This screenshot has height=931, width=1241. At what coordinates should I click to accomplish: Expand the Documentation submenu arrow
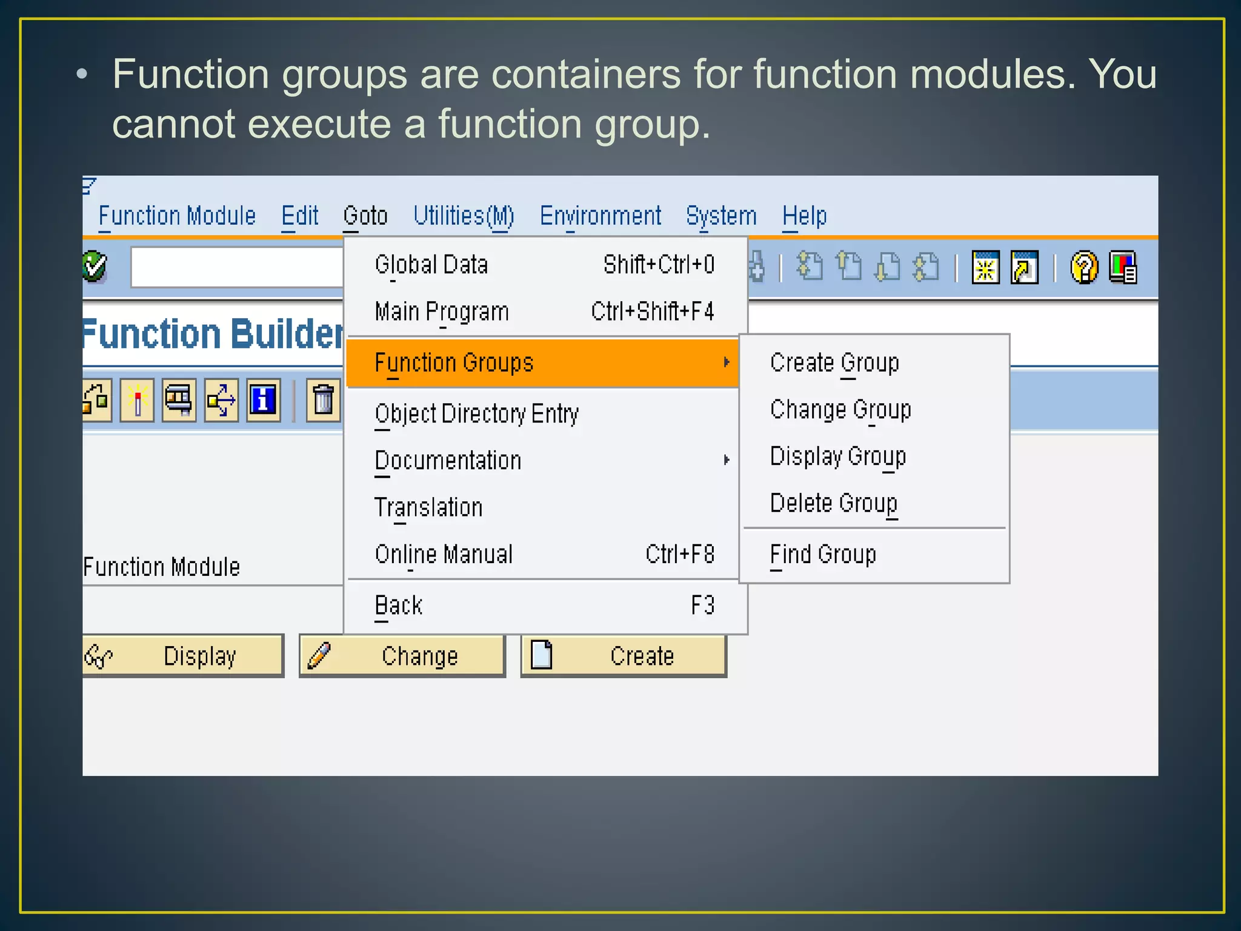(726, 460)
